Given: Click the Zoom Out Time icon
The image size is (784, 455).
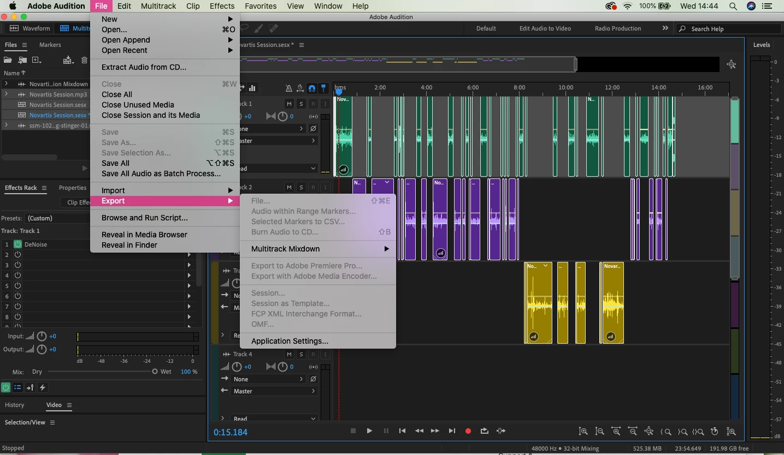Looking at the screenshot, I should click(x=633, y=431).
